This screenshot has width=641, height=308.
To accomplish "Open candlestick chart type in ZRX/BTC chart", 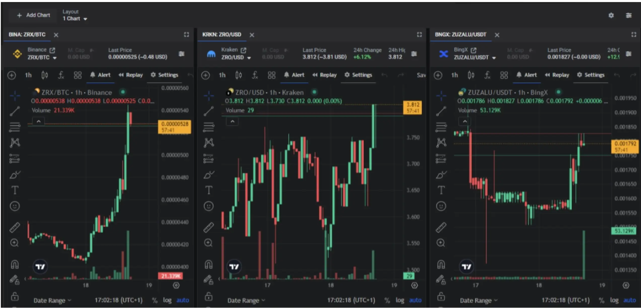I will (x=45, y=75).
